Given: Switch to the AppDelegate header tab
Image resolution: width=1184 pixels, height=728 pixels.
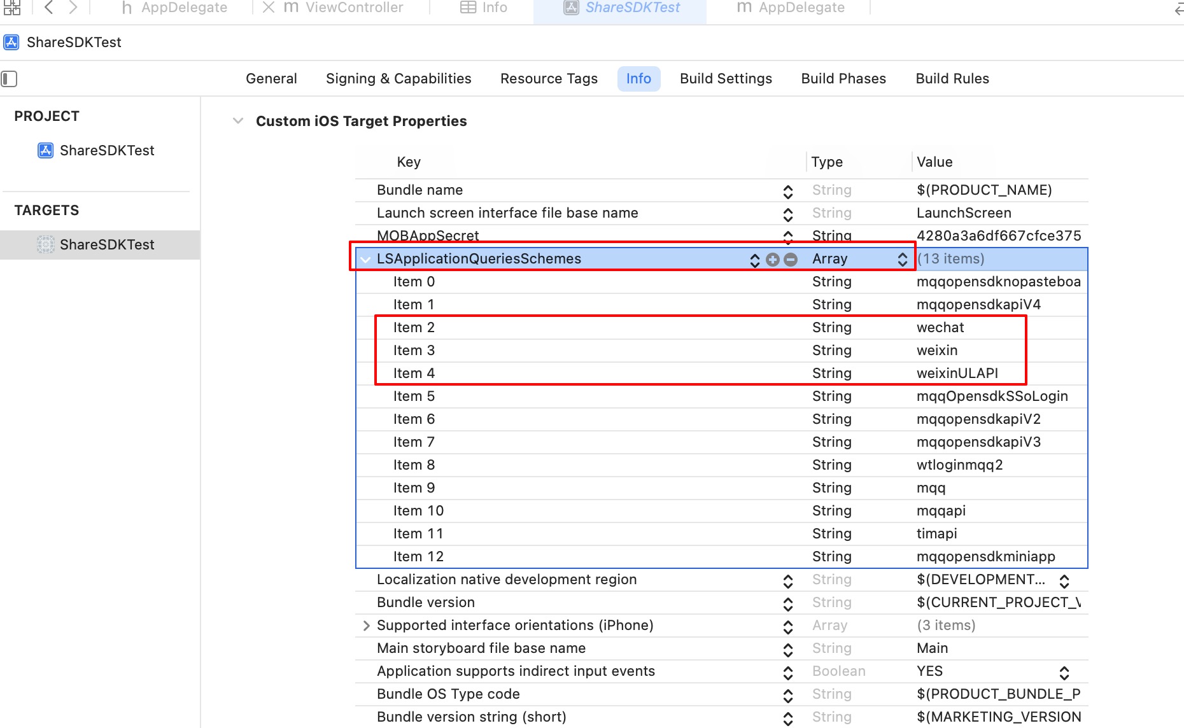Looking at the screenshot, I should (174, 8).
